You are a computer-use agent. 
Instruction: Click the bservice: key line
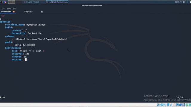pos(6,22)
